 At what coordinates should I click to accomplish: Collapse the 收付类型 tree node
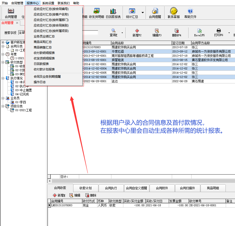pyautogui.click(x=3, y=62)
